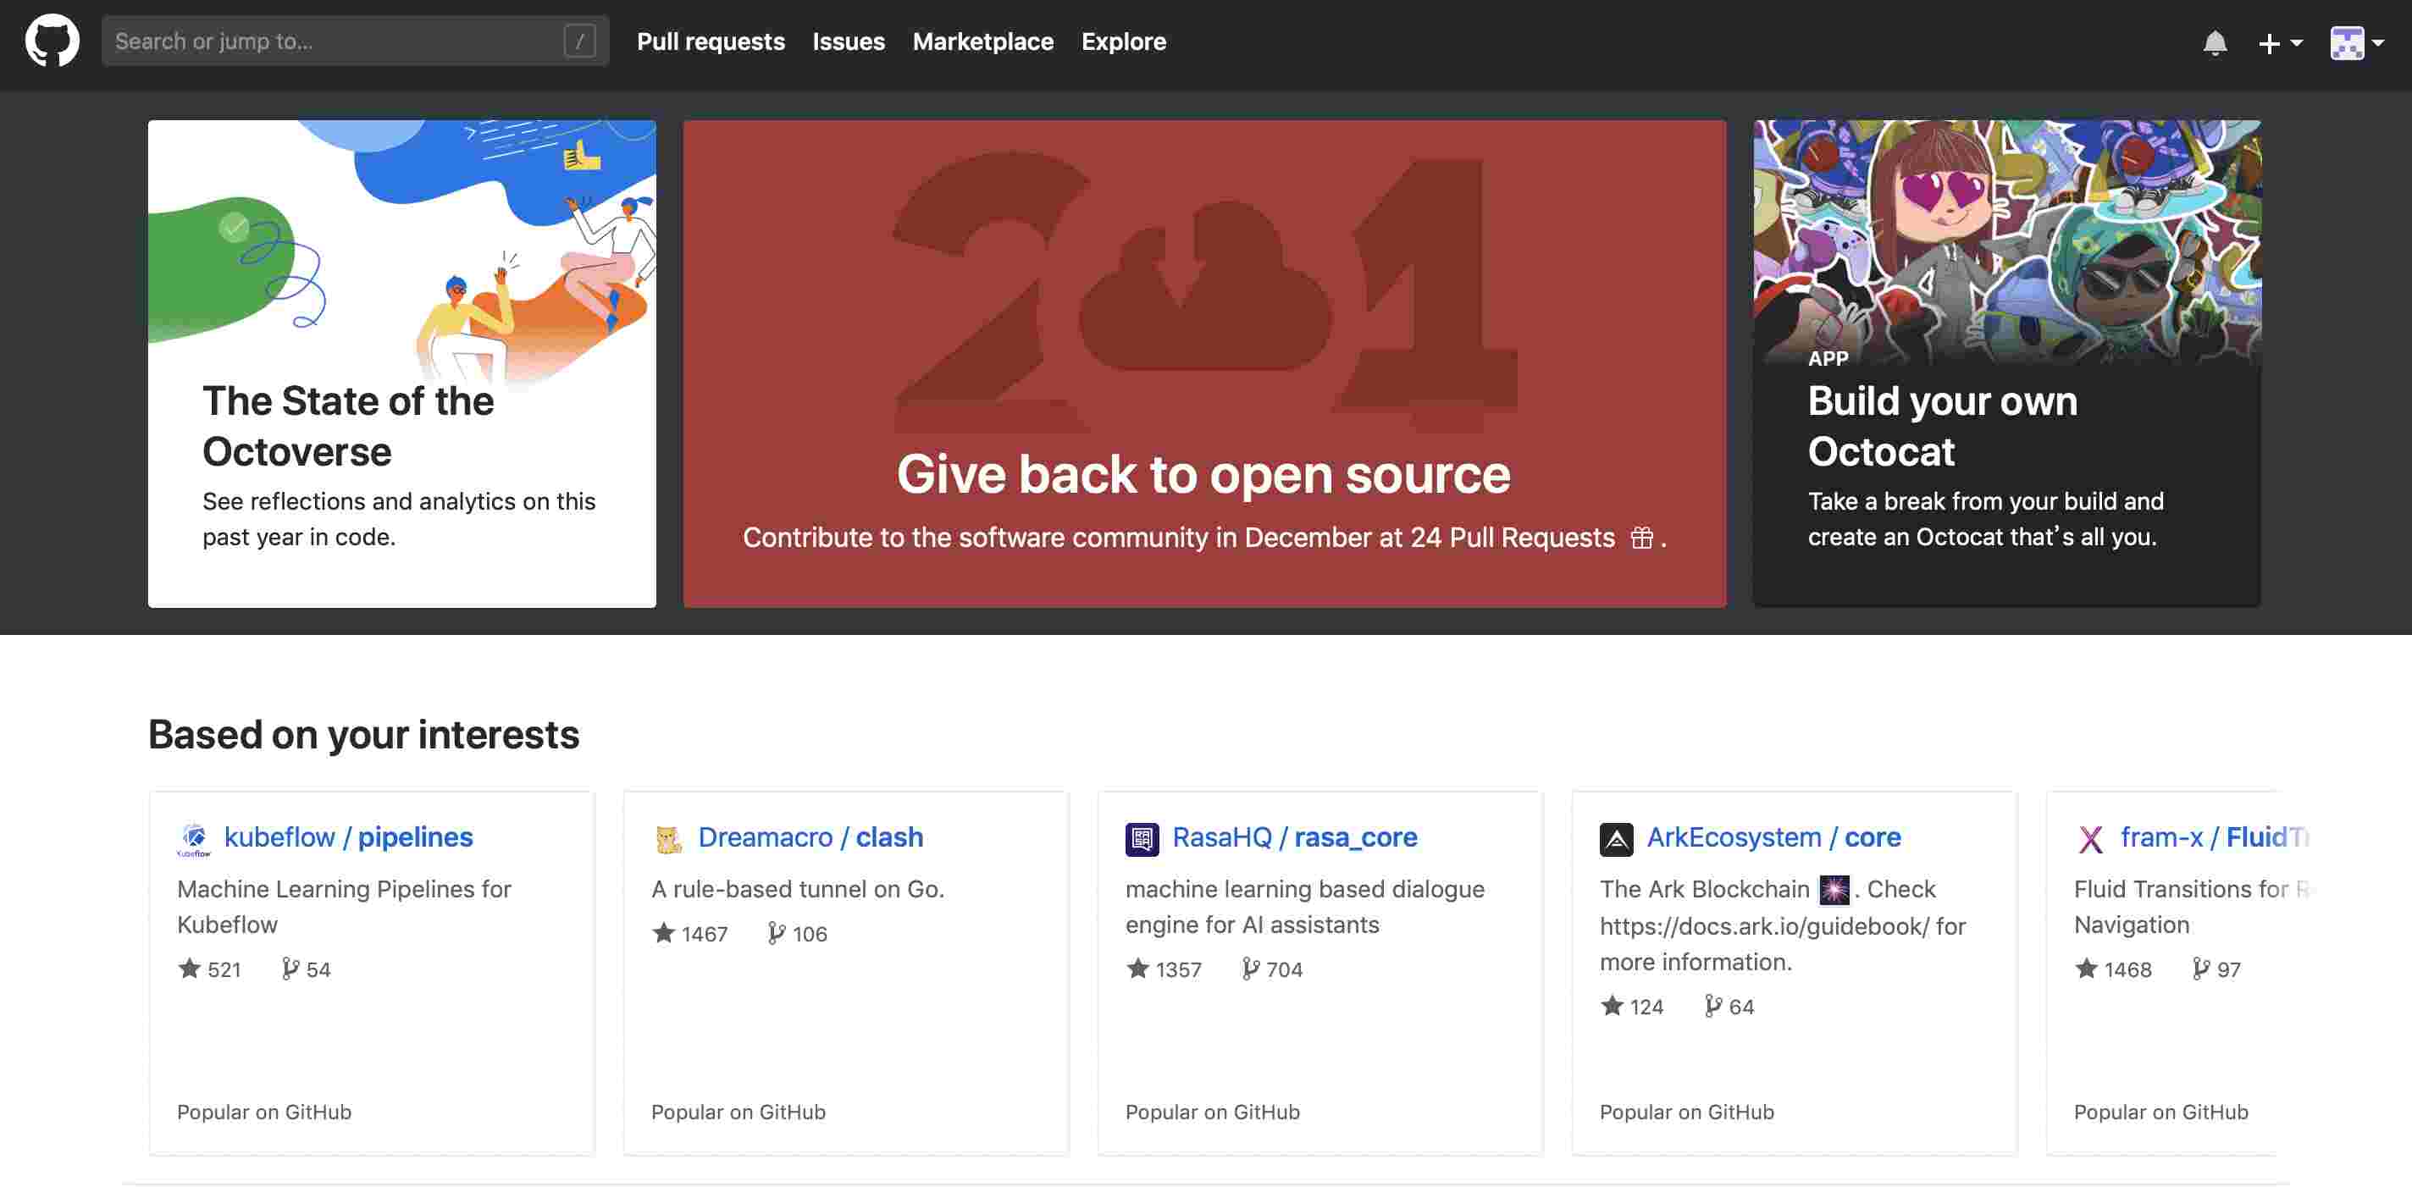Open notifications bell icon
Viewport: 2412px width, 1187px height.
[2214, 41]
